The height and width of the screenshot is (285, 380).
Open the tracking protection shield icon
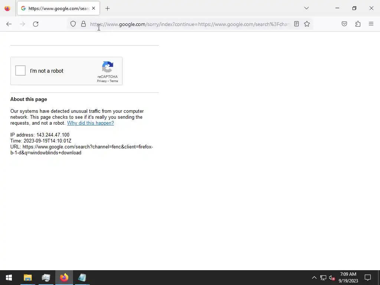tap(73, 24)
